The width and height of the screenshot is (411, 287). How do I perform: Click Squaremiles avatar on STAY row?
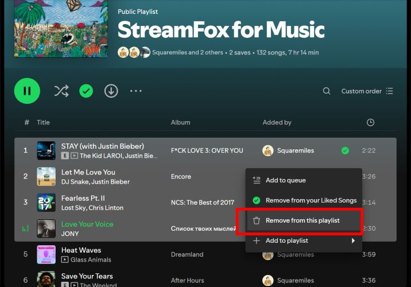click(268, 150)
